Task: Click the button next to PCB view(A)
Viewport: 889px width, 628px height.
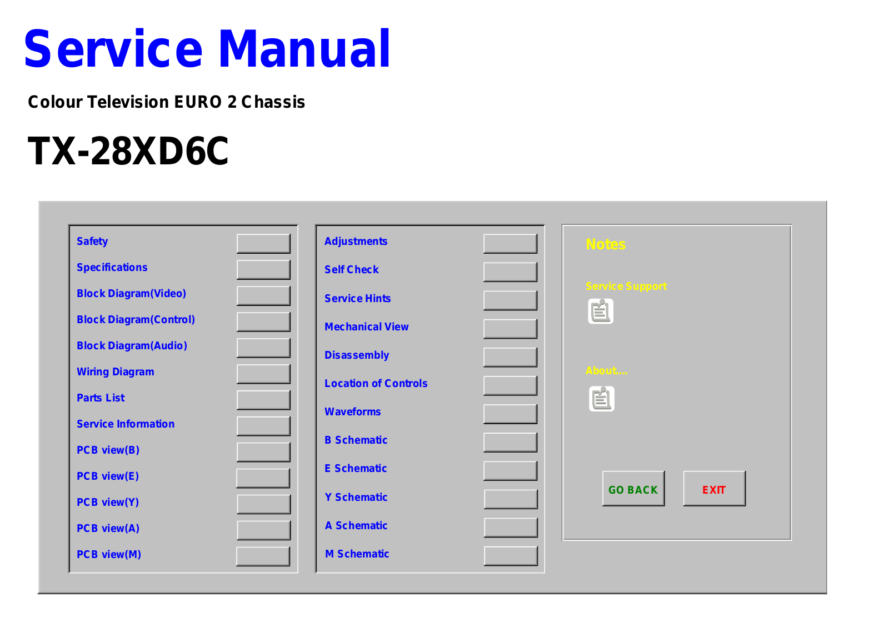Action: click(x=264, y=530)
